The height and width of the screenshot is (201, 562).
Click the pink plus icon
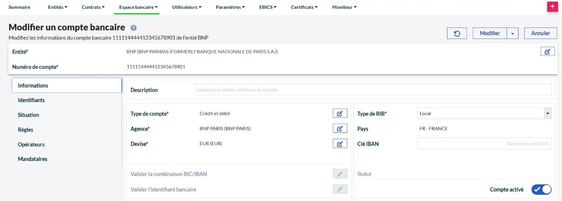pyautogui.click(x=553, y=7)
